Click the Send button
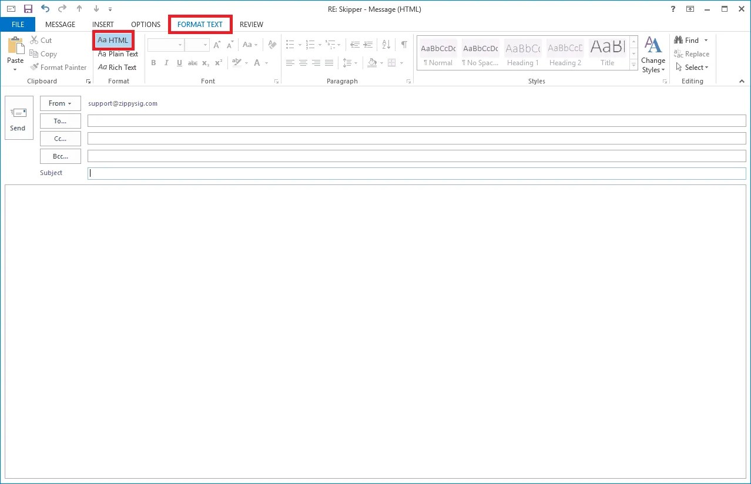751x484 pixels. [x=18, y=117]
